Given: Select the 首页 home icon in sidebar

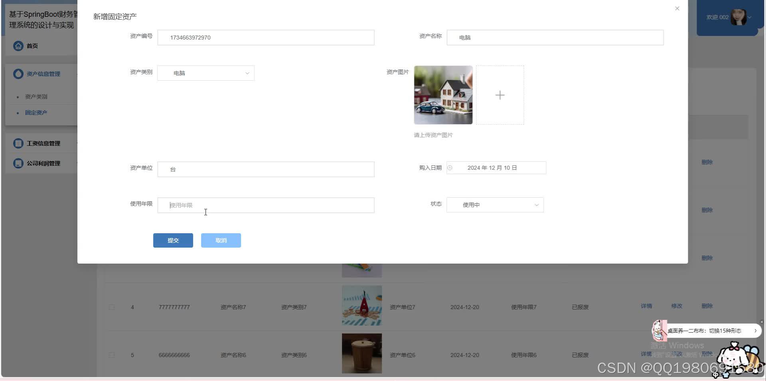Looking at the screenshot, I should tap(18, 46).
